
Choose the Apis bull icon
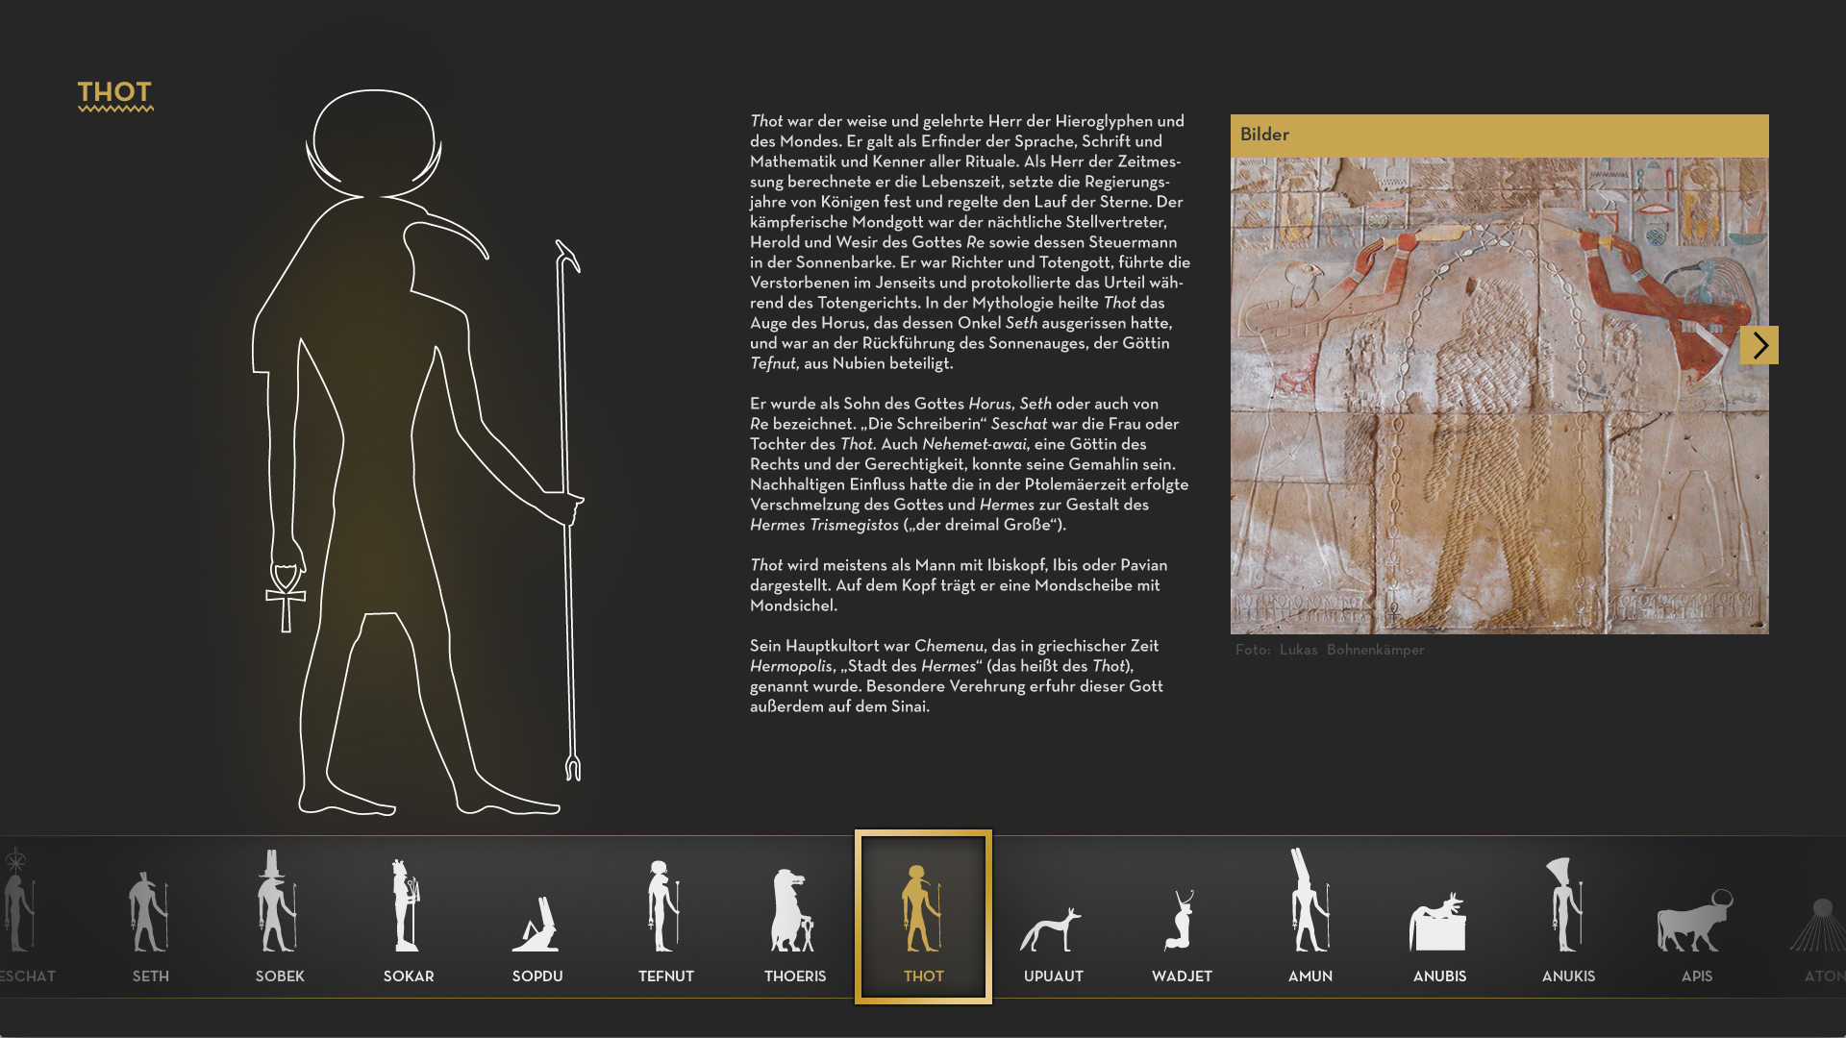tap(1695, 921)
